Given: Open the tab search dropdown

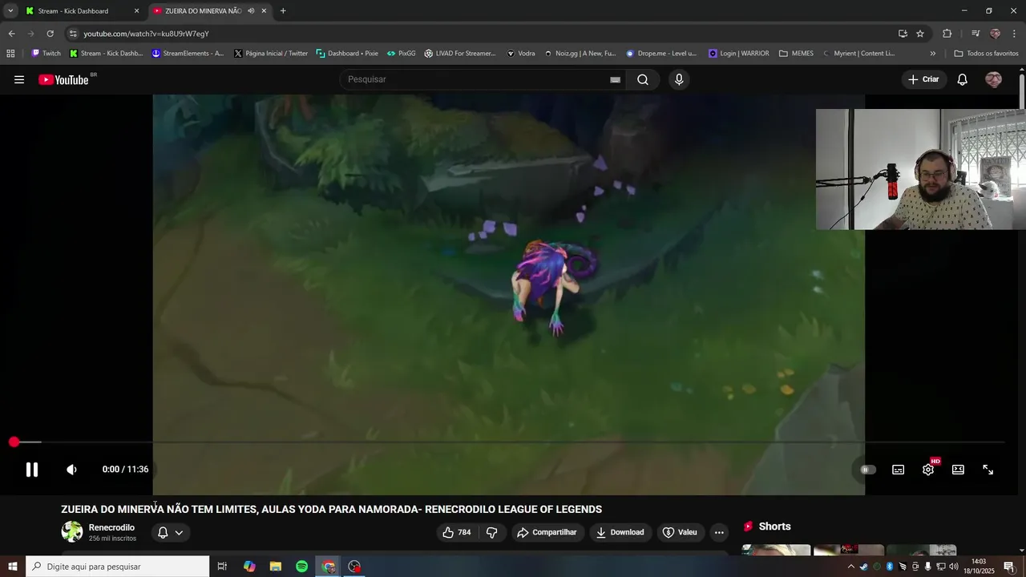Looking at the screenshot, I should (10, 11).
